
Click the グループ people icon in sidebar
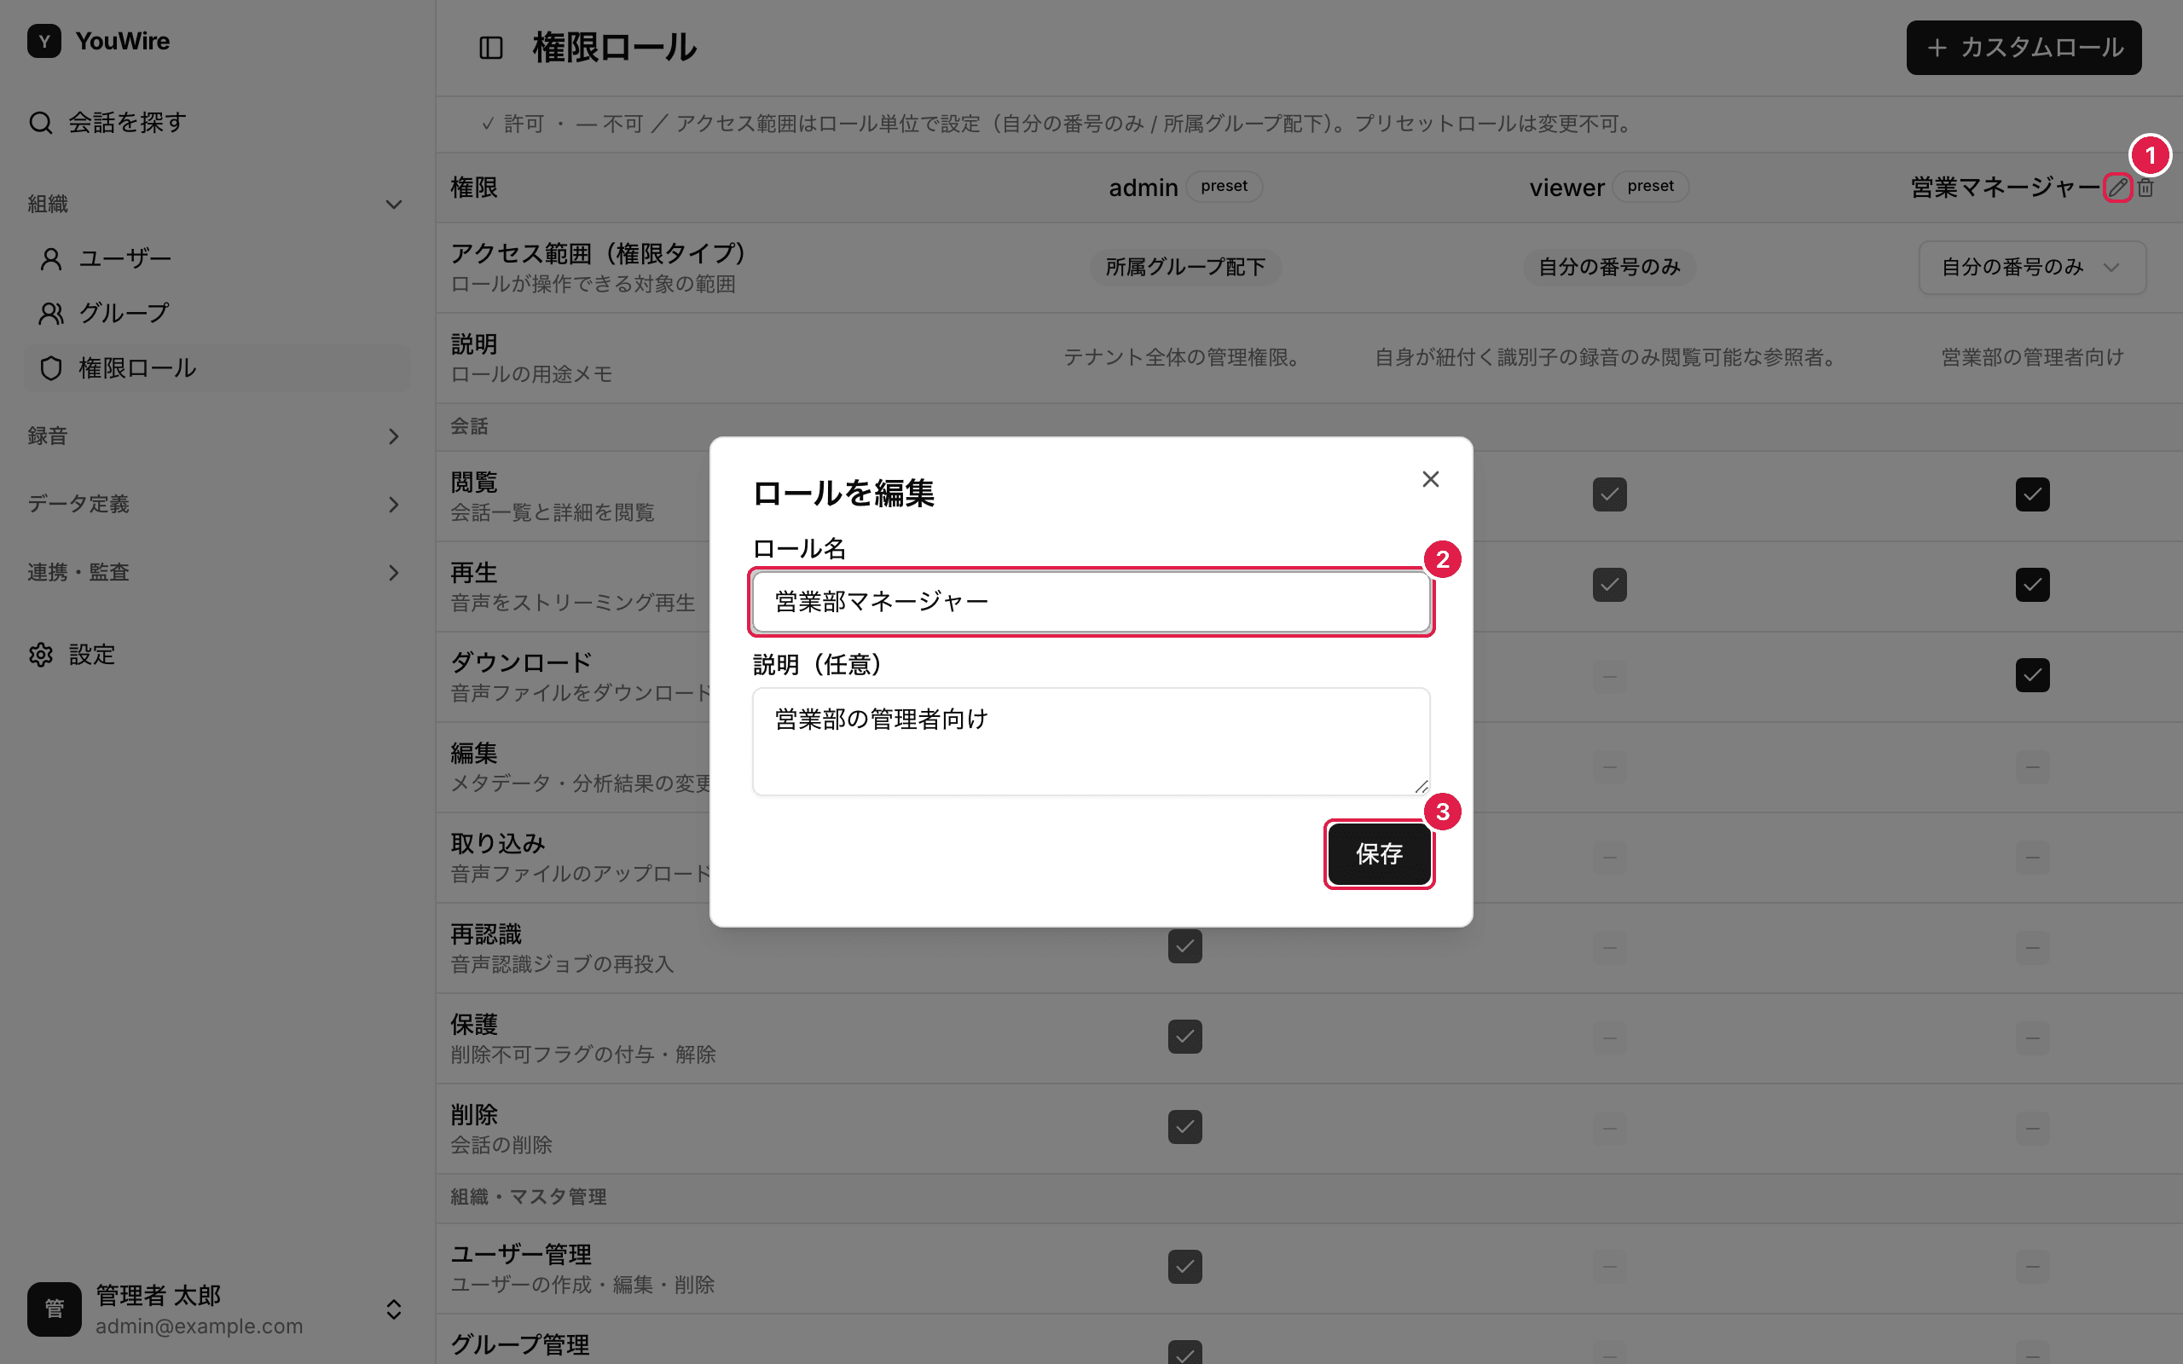[x=51, y=313]
